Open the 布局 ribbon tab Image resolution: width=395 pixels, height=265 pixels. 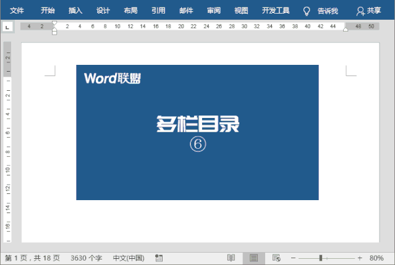click(131, 11)
